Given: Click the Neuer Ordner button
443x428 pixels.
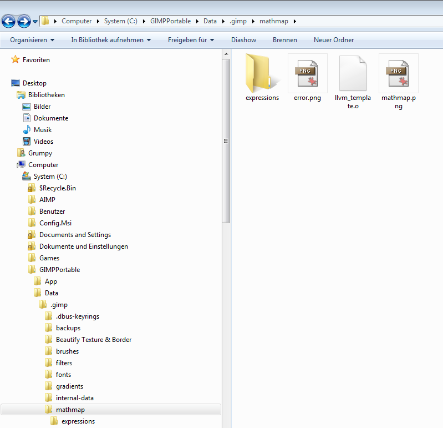Looking at the screenshot, I should 333,40.
